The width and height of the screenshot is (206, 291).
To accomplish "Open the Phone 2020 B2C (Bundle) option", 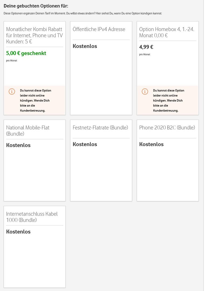I will 167,127.
